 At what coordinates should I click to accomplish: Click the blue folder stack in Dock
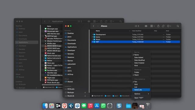[129, 106]
